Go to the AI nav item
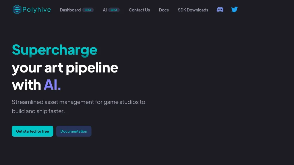 (x=105, y=10)
